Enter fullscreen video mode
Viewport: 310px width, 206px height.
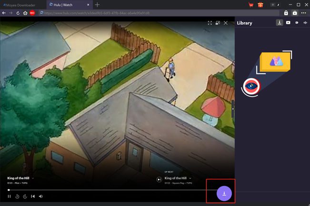click(x=210, y=22)
